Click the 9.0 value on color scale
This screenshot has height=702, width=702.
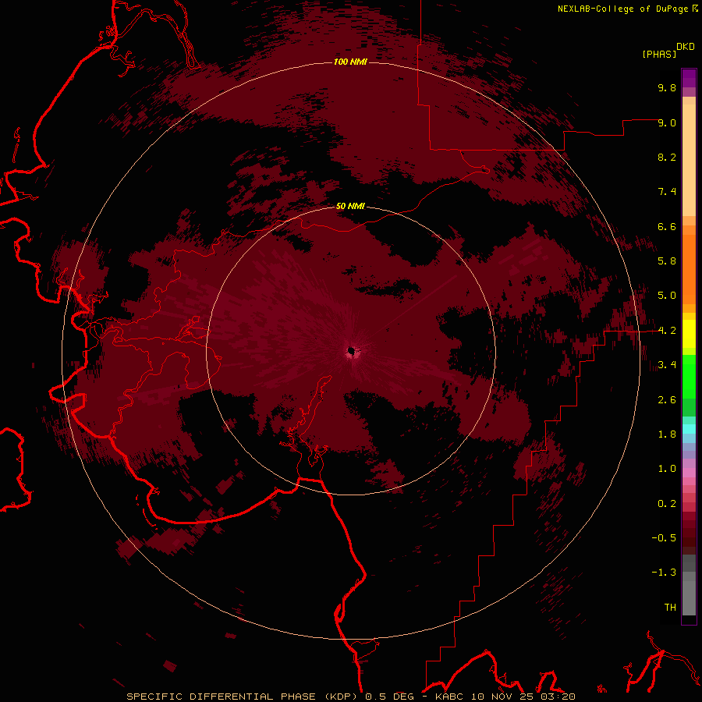667,122
